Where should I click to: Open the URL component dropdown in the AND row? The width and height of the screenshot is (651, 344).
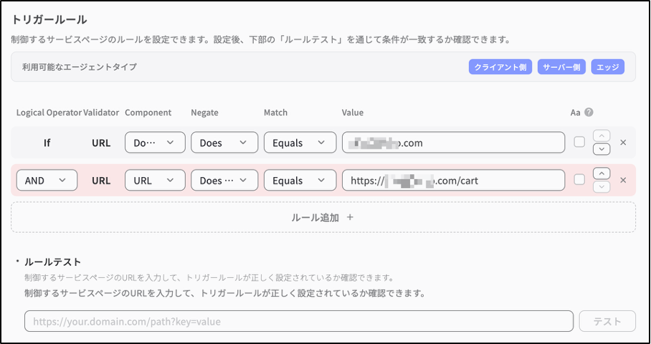pyautogui.click(x=155, y=181)
